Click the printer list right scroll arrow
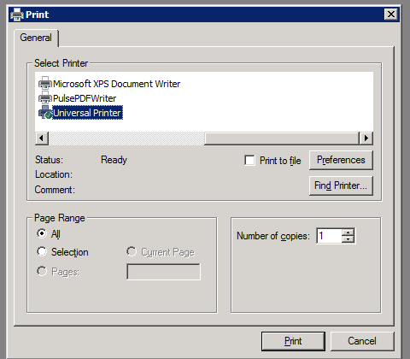 [x=366, y=138]
